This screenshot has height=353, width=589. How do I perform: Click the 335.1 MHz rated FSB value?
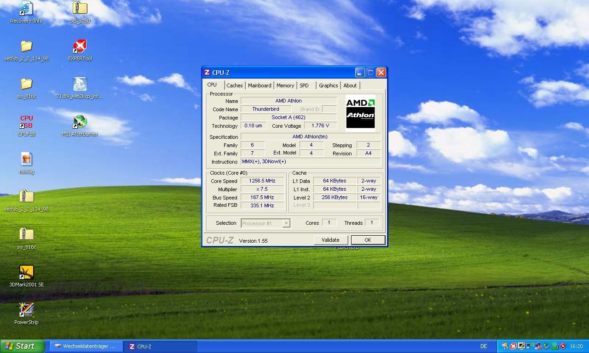tap(262, 205)
